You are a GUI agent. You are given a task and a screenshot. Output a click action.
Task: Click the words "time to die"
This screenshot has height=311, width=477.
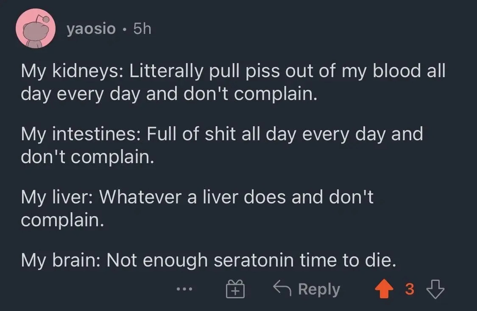pyautogui.click(x=347, y=260)
